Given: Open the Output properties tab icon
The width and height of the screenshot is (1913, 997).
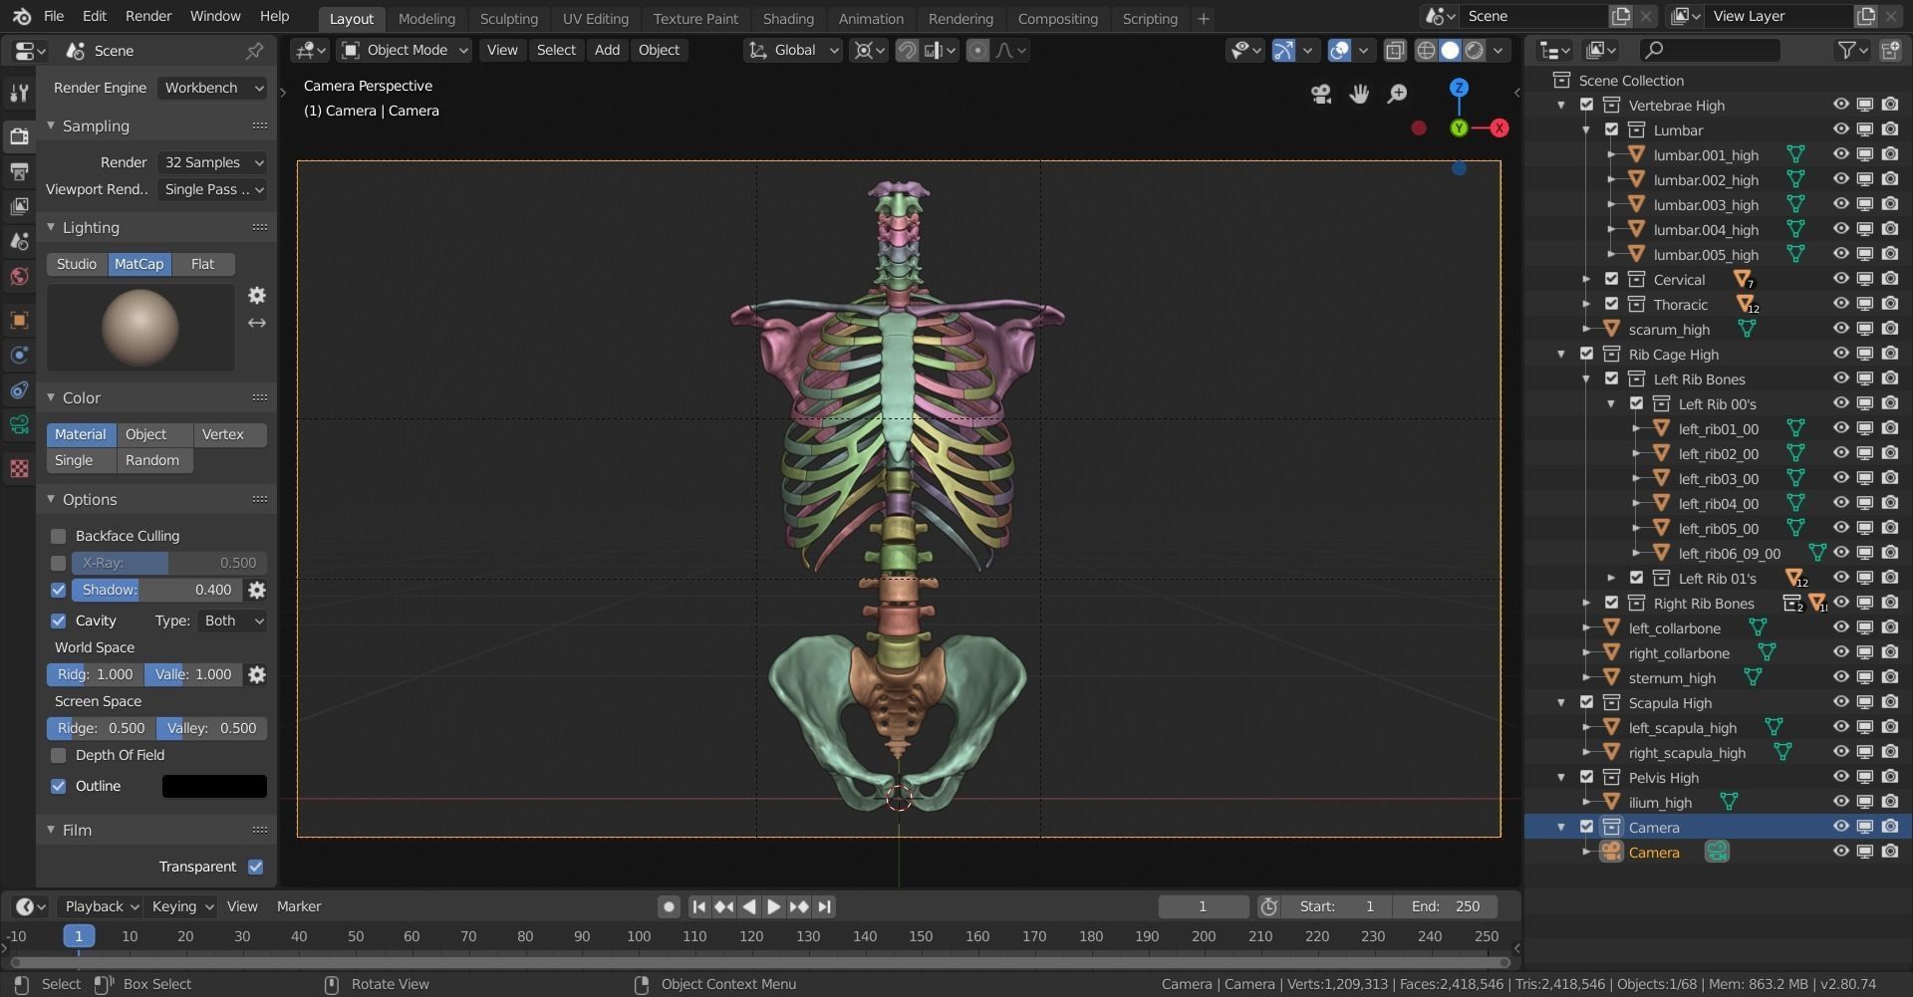Looking at the screenshot, I should pos(18,171).
